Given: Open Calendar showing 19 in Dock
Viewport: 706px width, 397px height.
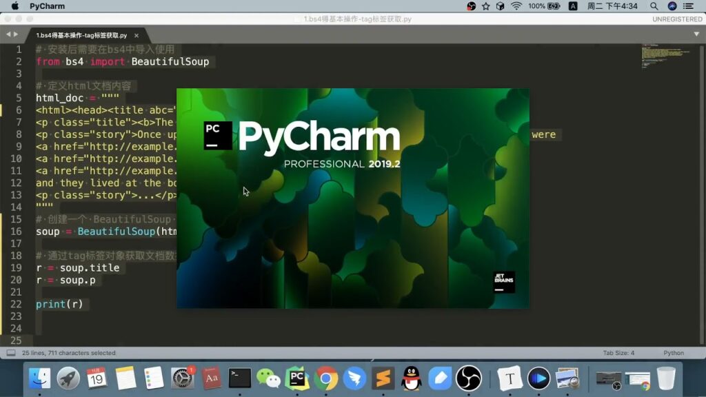Looking at the screenshot, I should [97, 378].
